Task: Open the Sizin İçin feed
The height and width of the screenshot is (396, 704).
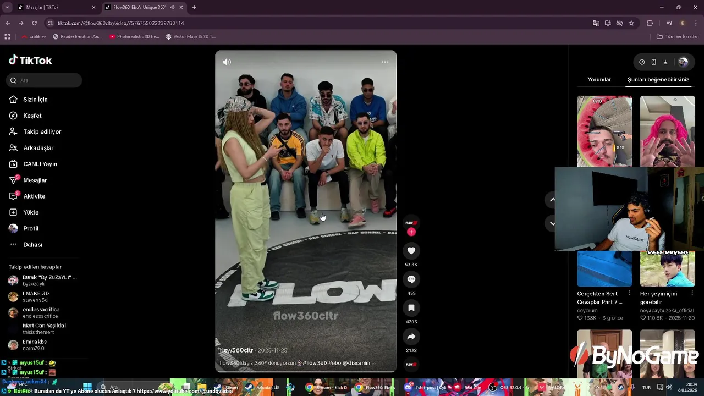Action: (x=29, y=100)
